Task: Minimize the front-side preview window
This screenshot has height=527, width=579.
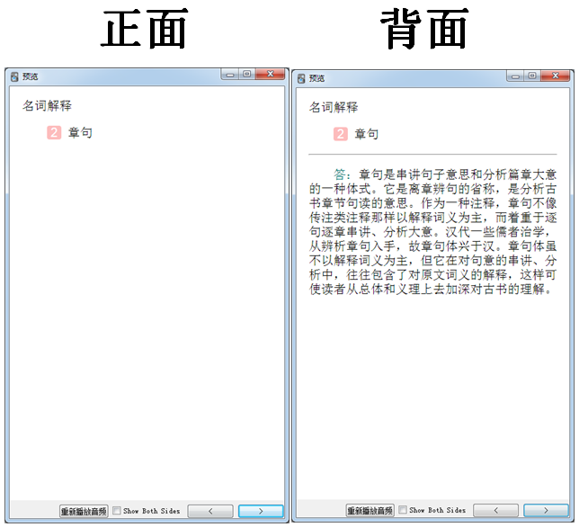Action: tap(229, 75)
